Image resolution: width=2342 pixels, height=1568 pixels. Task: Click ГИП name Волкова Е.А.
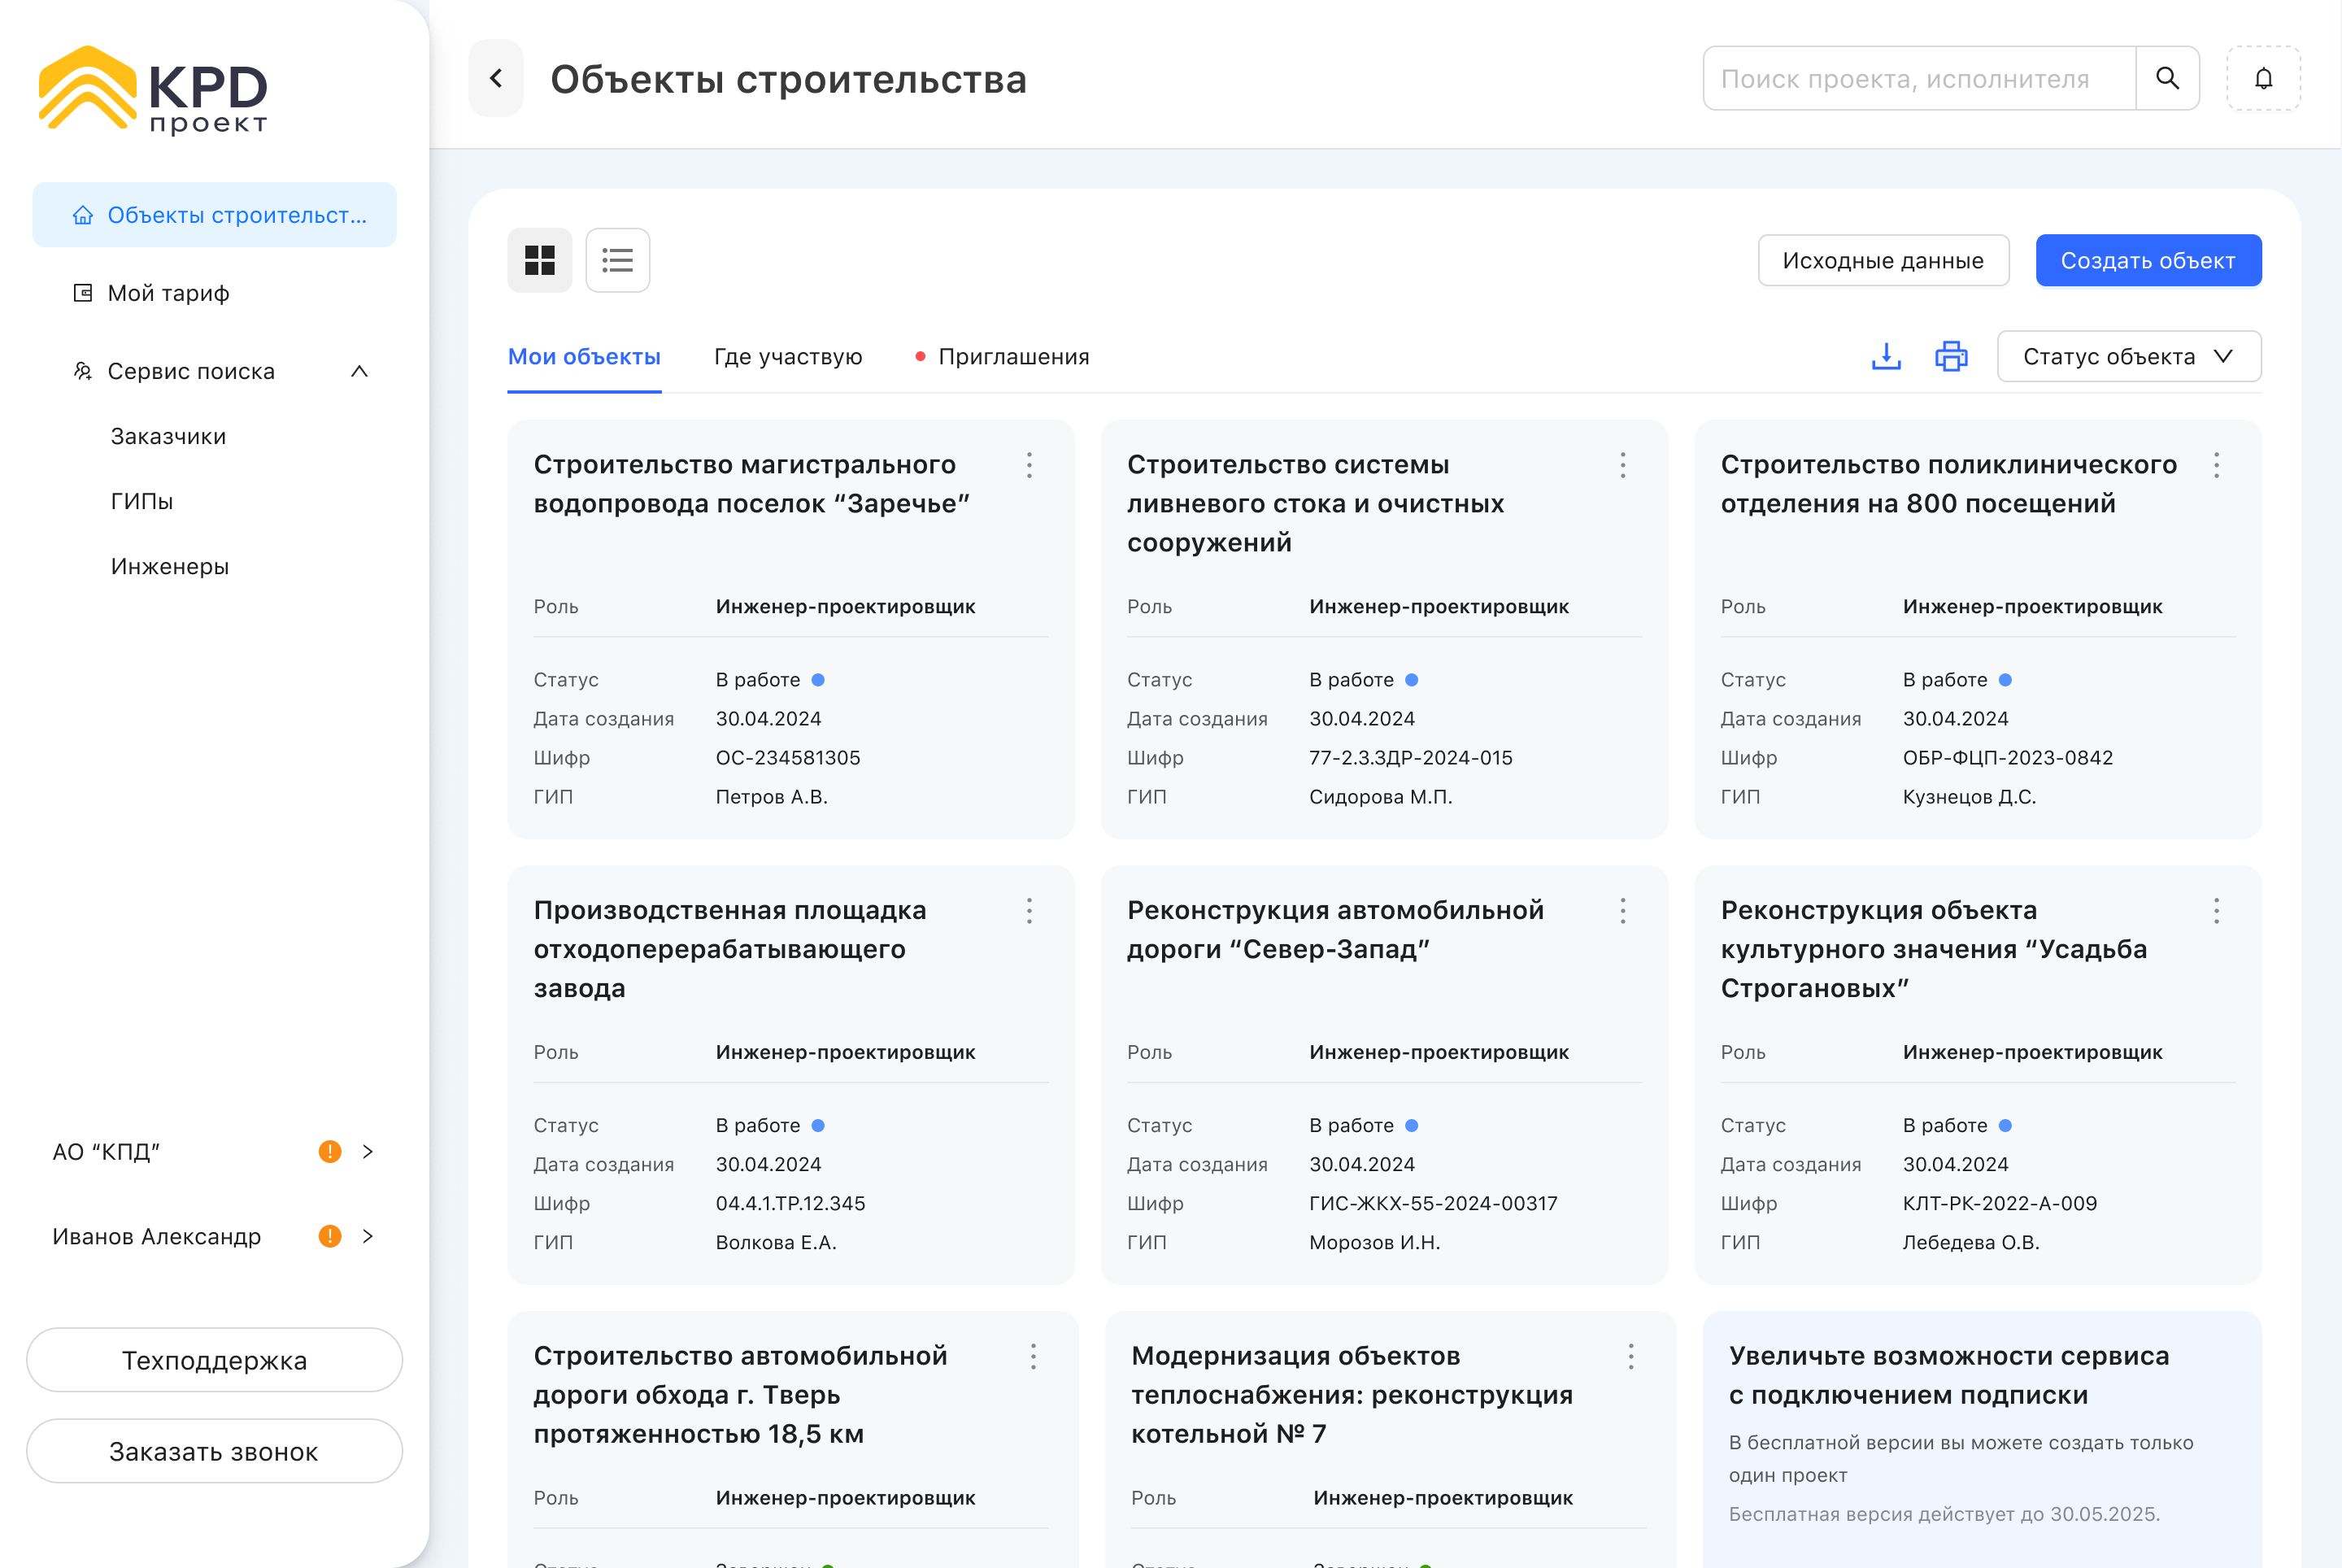click(776, 1243)
